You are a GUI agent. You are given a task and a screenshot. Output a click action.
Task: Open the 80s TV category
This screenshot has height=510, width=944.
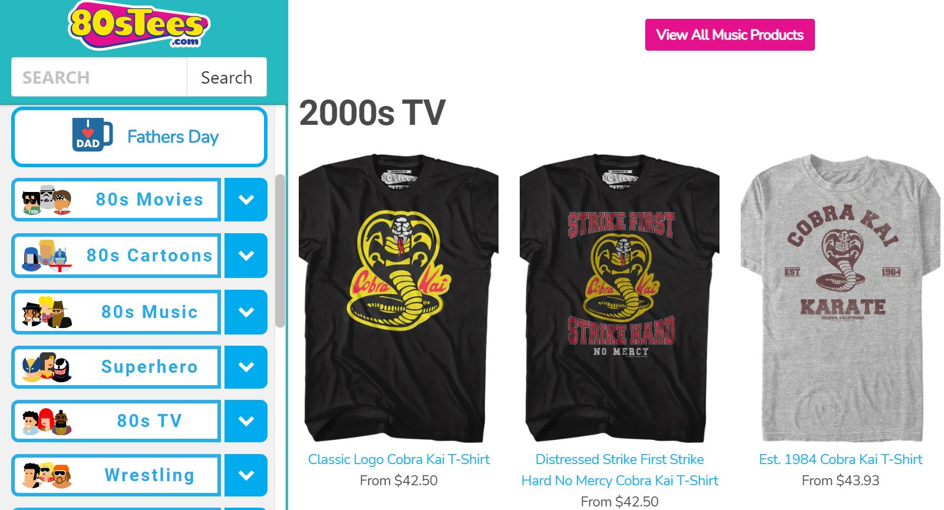pyautogui.click(x=116, y=421)
